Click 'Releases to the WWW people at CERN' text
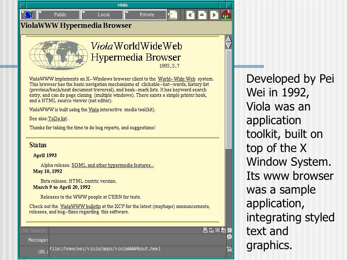The image size is (347, 260). click(x=90, y=197)
